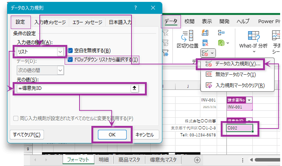Open the 入力値の種類 リスト dropdown
Screen dimensions: 282x166
click(60, 52)
